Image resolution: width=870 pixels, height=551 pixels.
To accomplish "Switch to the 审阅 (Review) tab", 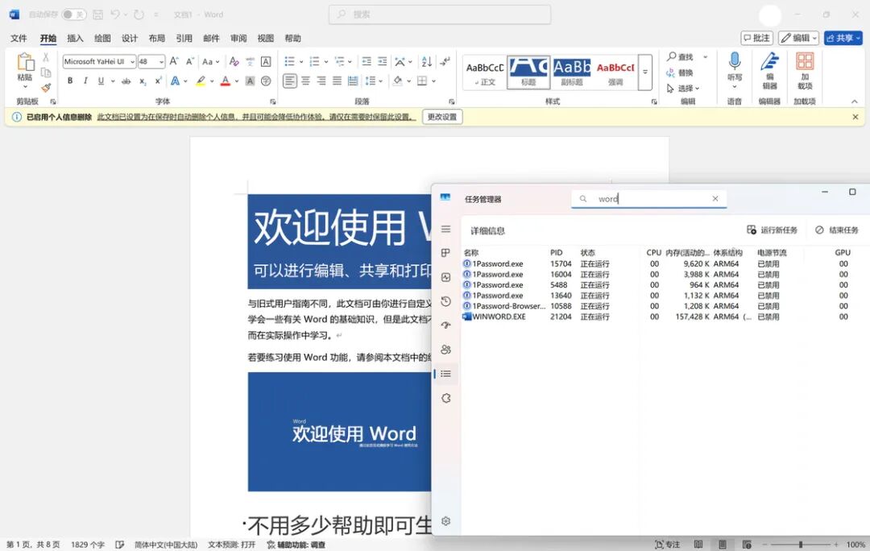I will (238, 39).
